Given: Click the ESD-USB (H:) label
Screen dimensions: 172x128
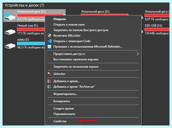Looking at the screenshot, I should pyautogui.click(x=153, y=25).
